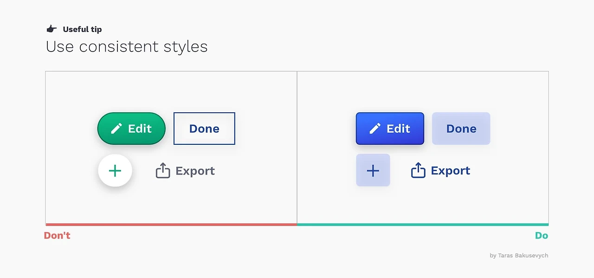Click the blue rectangular Edit button
Image resolution: width=594 pixels, height=278 pixels.
point(390,129)
